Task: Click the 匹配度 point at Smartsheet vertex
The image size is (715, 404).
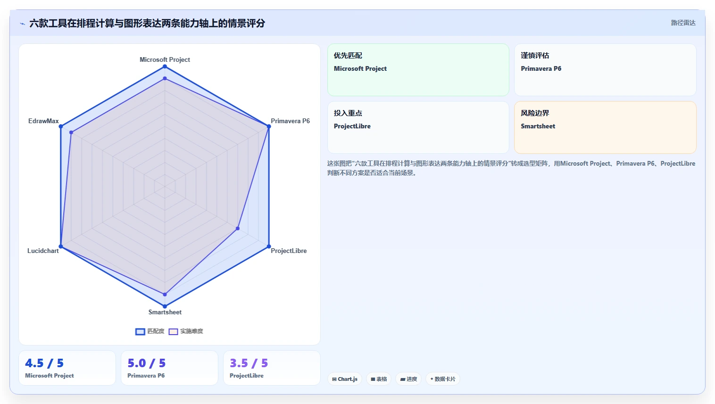Action: [165, 306]
